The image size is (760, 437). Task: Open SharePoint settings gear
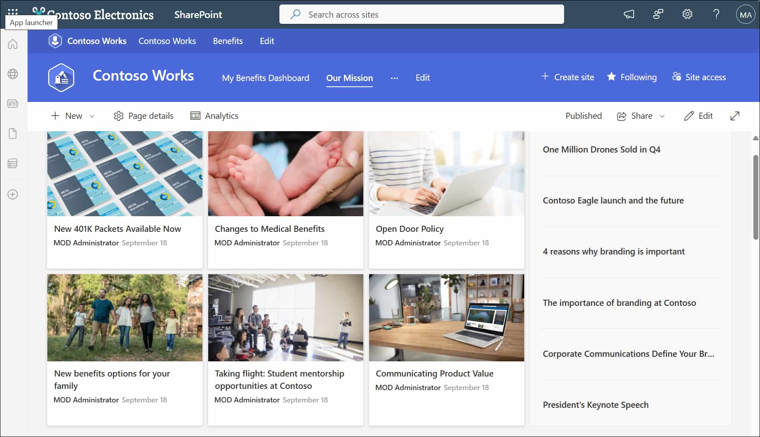(x=687, y=14)
